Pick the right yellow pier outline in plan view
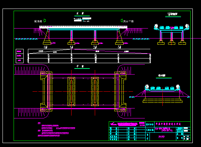Viewport: 201px width, 147px height. 95,91
